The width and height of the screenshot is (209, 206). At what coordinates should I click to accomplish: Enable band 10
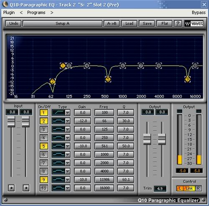pos(44,188)
